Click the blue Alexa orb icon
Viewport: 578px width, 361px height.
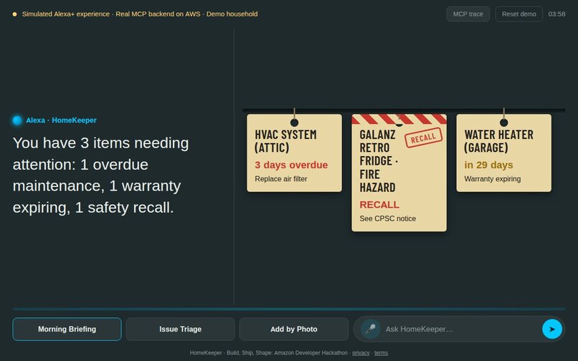click(x=17, y=120)
